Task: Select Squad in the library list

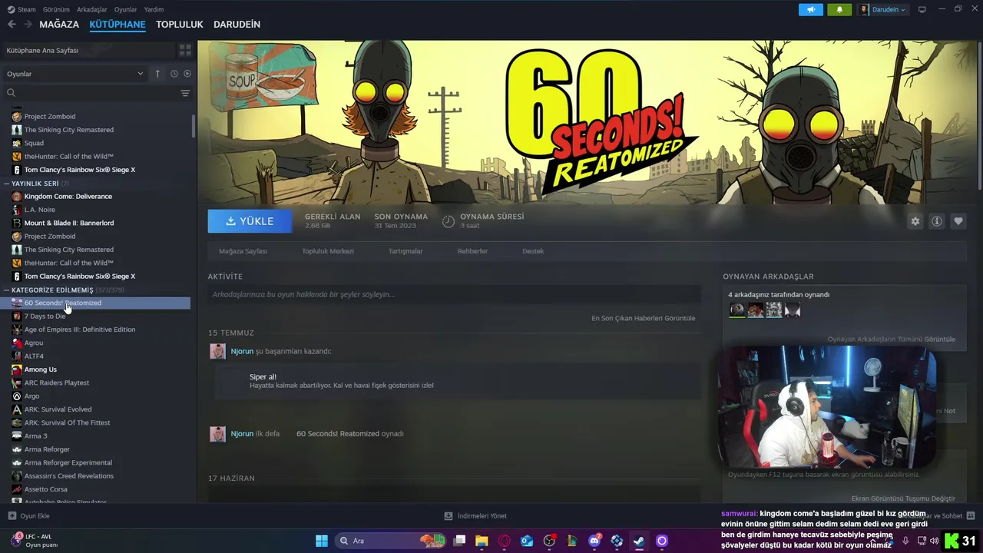Action: [34, 143]
